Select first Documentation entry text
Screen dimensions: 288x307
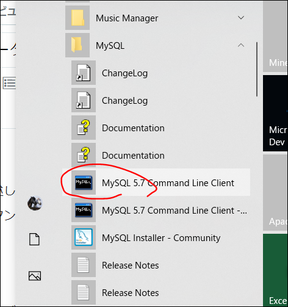133,128
